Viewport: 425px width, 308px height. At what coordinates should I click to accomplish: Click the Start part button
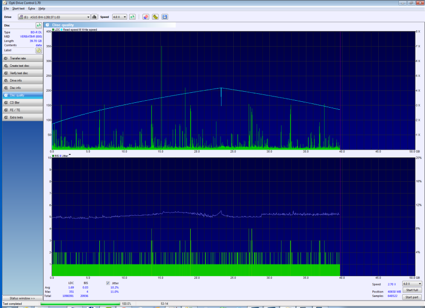point(412,297)
